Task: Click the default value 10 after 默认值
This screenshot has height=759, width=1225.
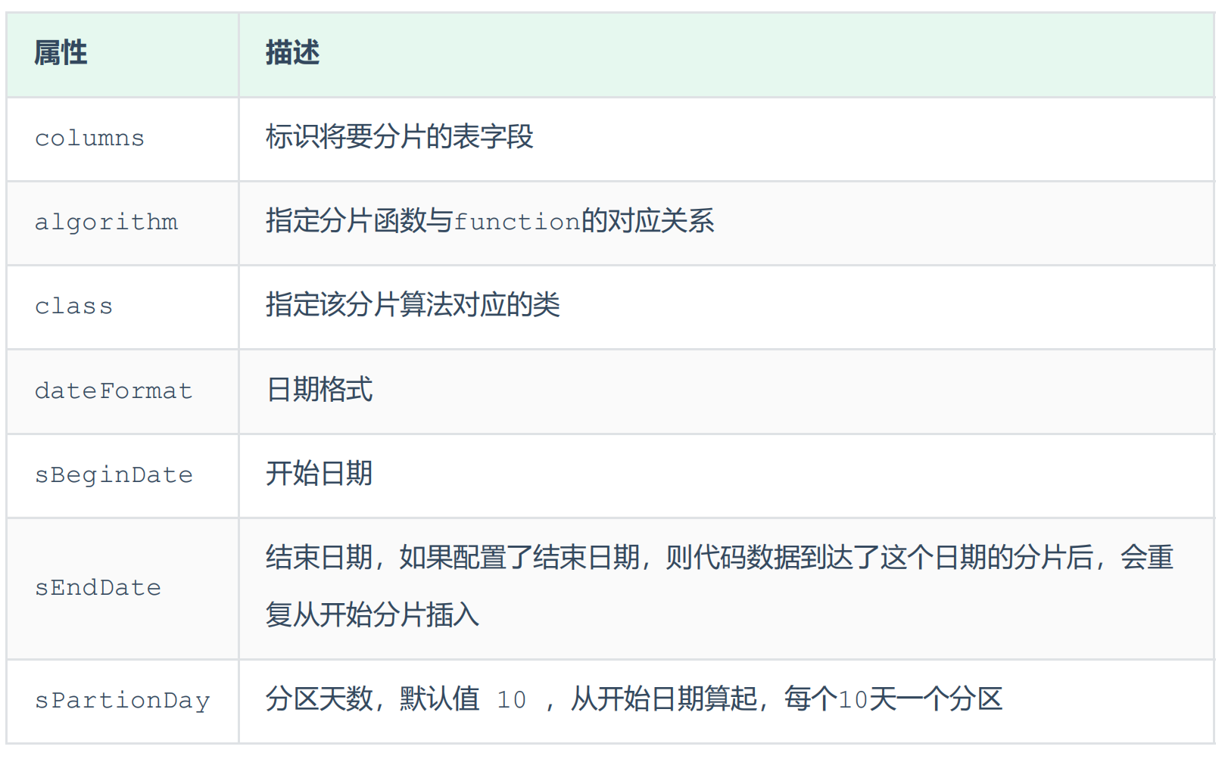Action: pos(511,700)
